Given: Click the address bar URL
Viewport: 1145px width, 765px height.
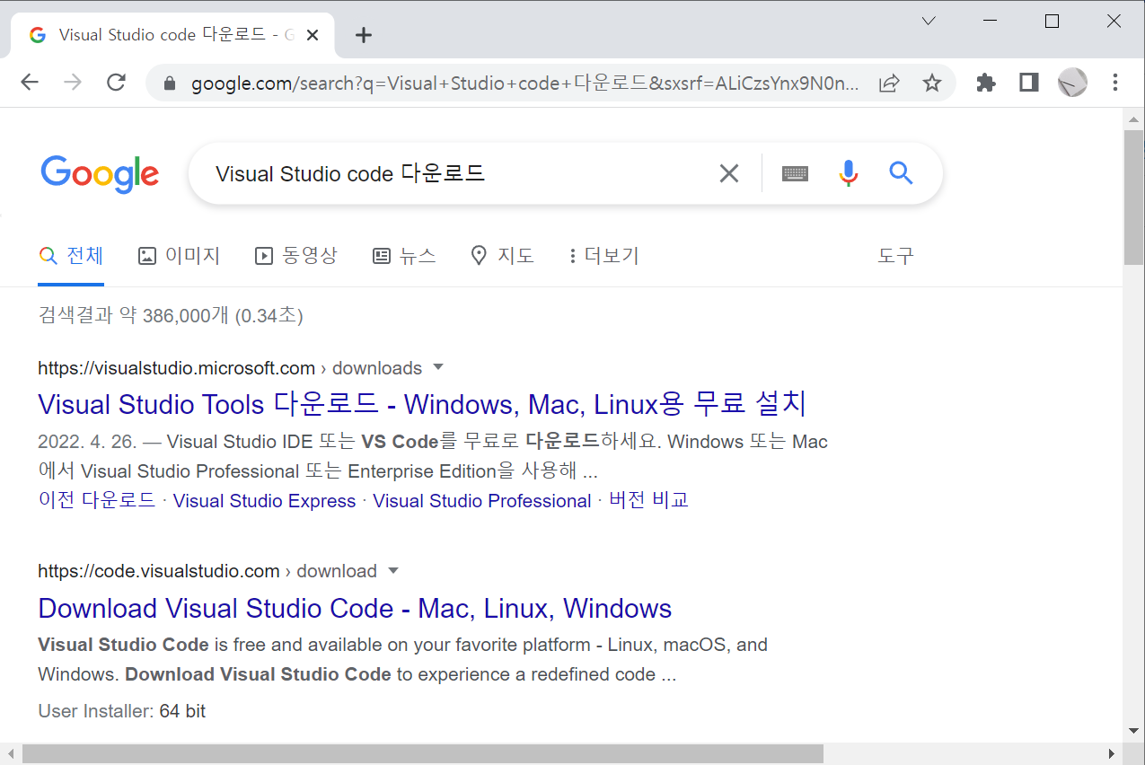Looking at the screenshot, I should (x=525, y=84).
